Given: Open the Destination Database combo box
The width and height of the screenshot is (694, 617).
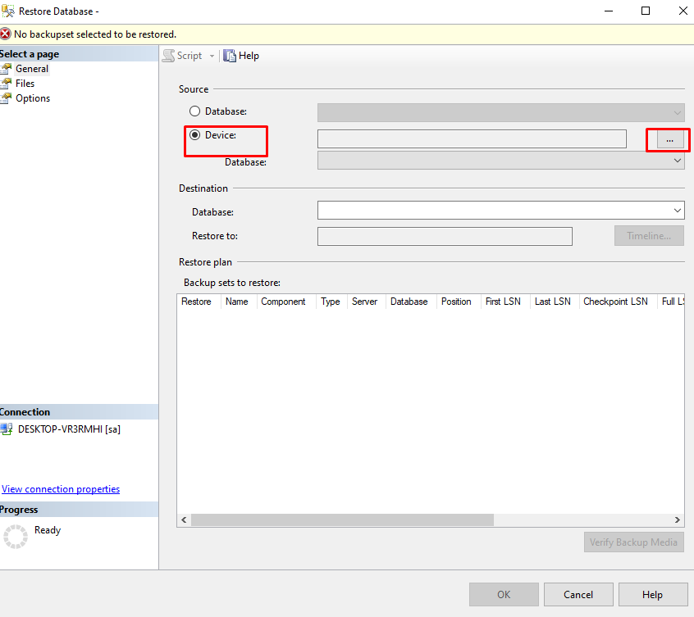Looking at the screenshot, I should pos(501,211).
